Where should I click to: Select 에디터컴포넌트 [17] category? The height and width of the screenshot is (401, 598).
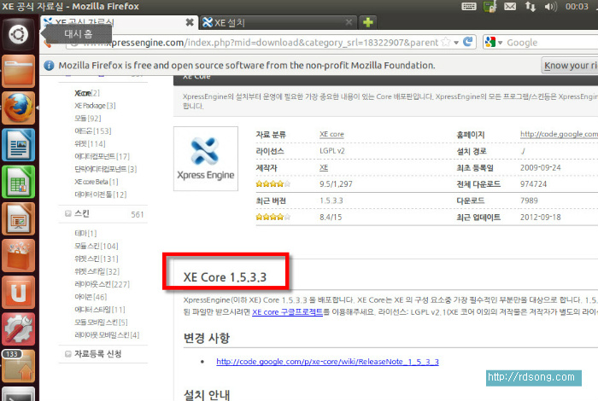coord(102,156)
